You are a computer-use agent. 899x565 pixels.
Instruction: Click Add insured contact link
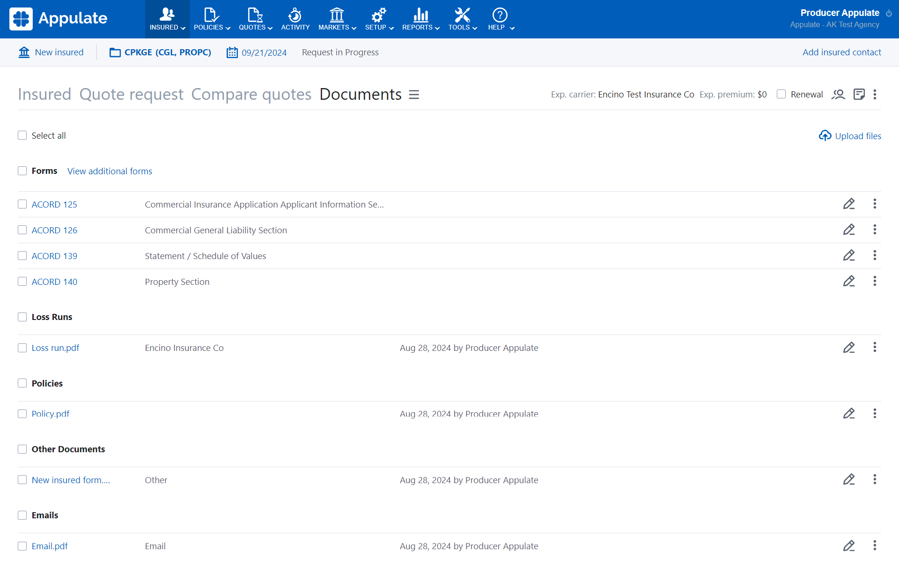(841, 52)
